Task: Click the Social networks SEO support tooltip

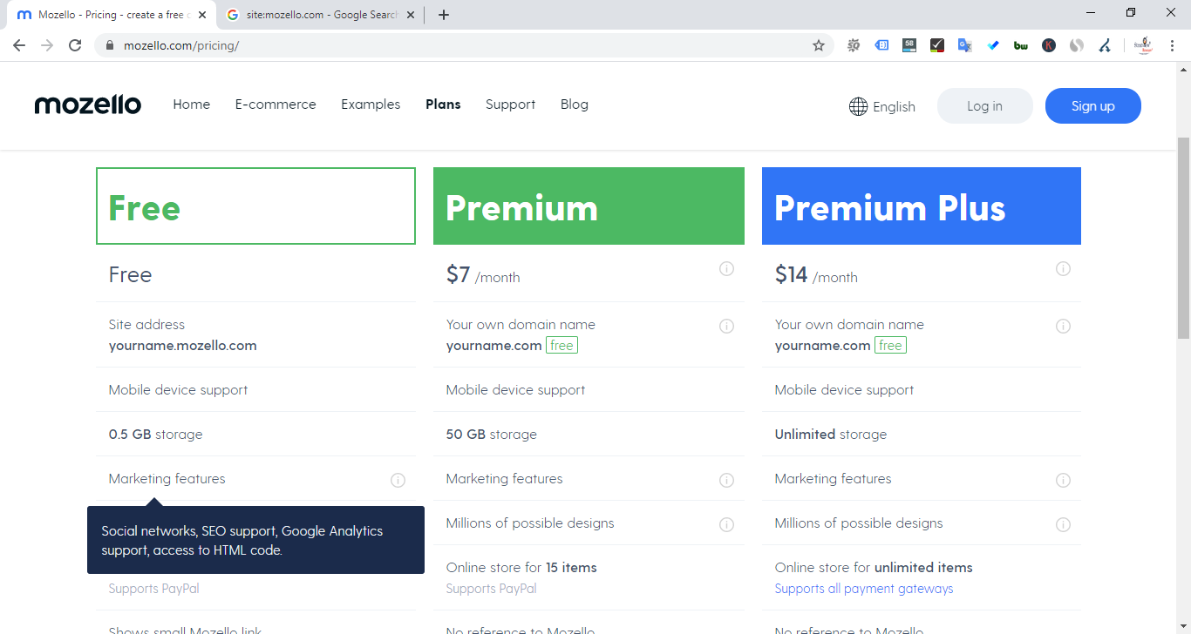Action: coord(255,540)
